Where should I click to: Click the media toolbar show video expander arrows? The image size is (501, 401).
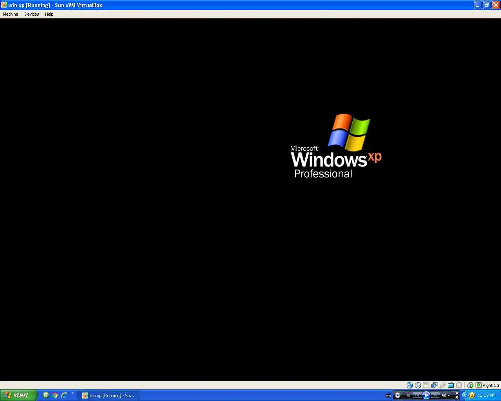pos(457,393)
